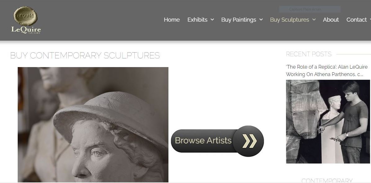This screenshot has height=183, width=371.
Task: Expand the Buy Sculptures dropdown chevron
Action: coord(314,19)
